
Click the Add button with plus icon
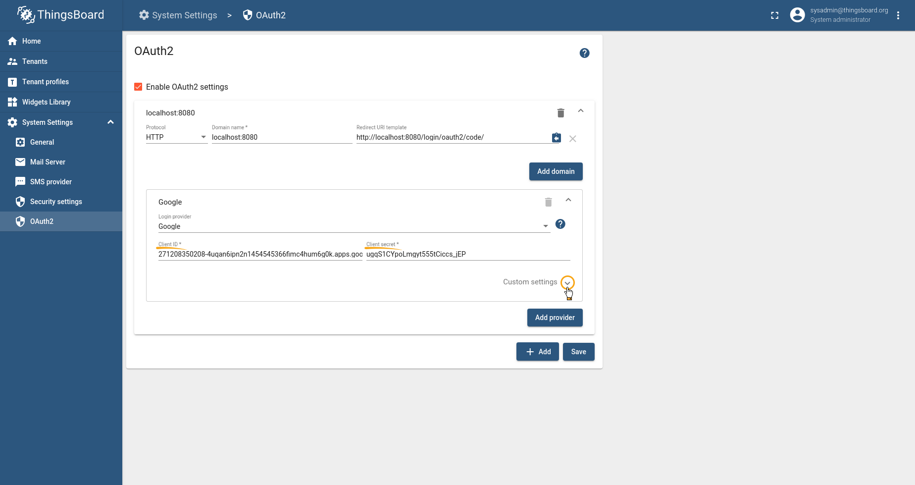[538, 352]
